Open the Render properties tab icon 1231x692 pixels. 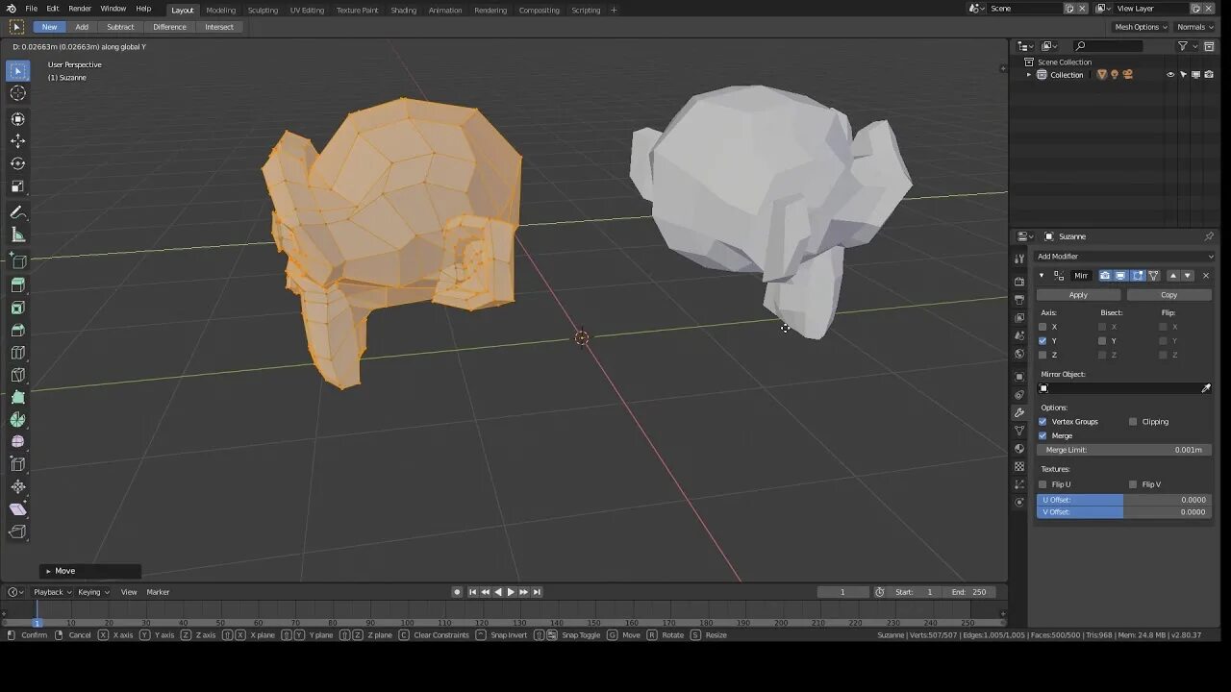(1019, 282)
